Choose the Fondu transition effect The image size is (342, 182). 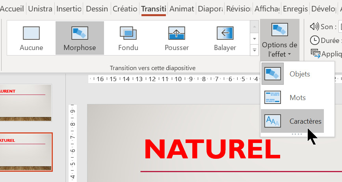128,38
